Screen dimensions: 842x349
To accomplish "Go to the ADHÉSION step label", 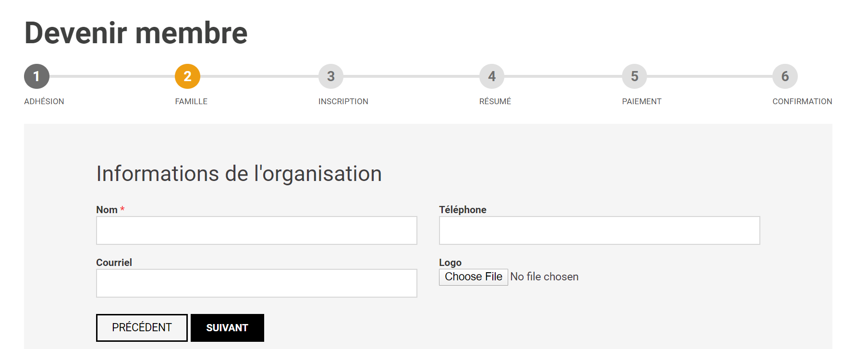I will point(44,101).
